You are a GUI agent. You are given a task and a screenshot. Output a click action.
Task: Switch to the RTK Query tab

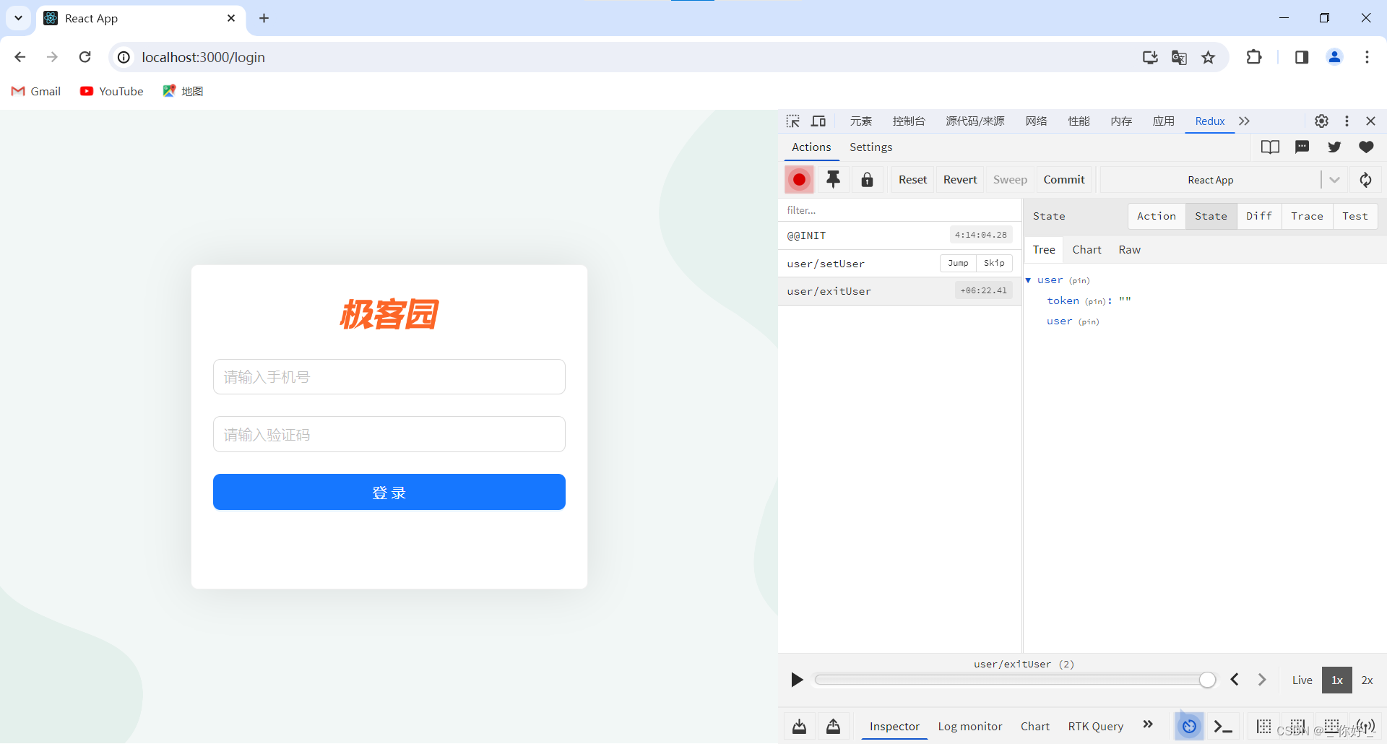coord(1095,726)
